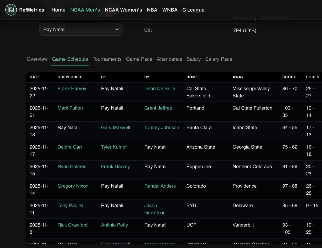Screen dimensions: 322x248
Task: Click the Arizona State home cell
Action: [201, 147]
